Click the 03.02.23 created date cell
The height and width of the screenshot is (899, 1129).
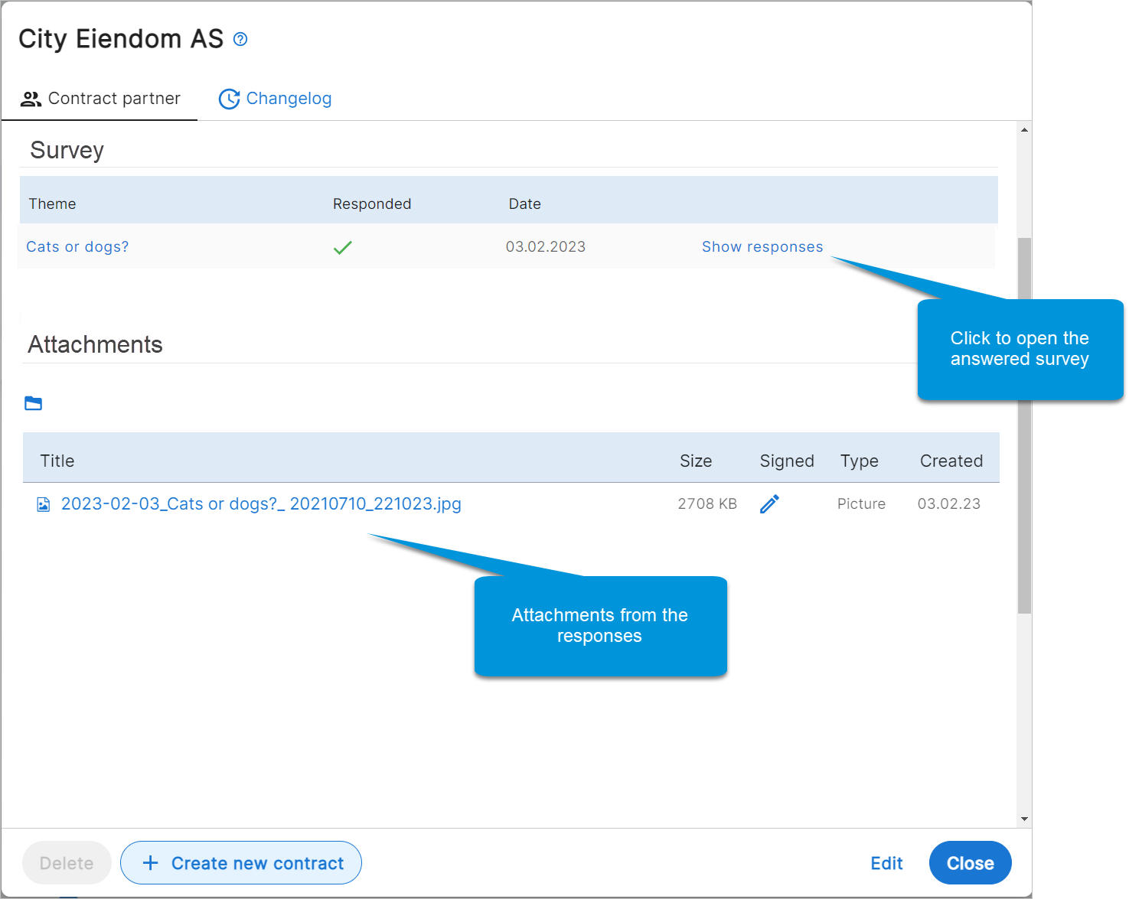[949, 503]
